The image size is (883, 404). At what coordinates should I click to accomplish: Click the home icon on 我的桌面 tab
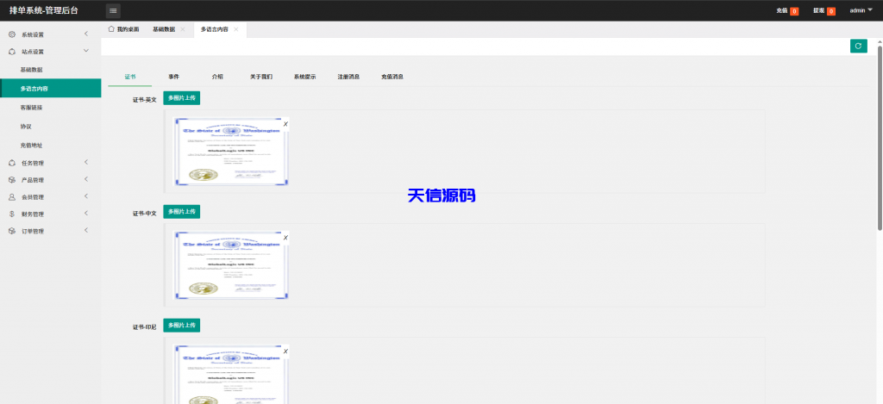(x=111, y=28)
